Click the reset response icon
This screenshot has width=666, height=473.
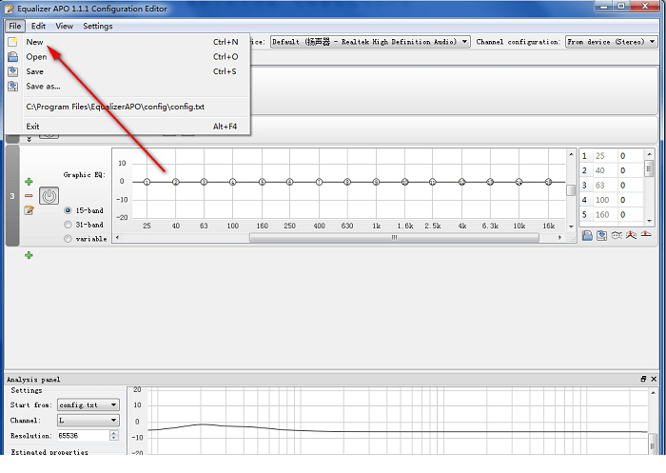(x=646, y=234)
